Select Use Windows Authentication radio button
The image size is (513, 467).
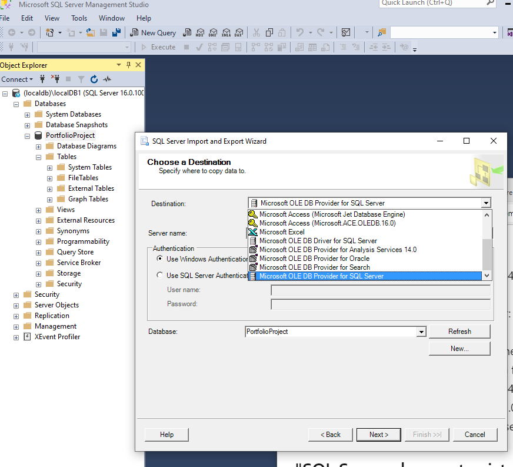(x=159, y=259)
